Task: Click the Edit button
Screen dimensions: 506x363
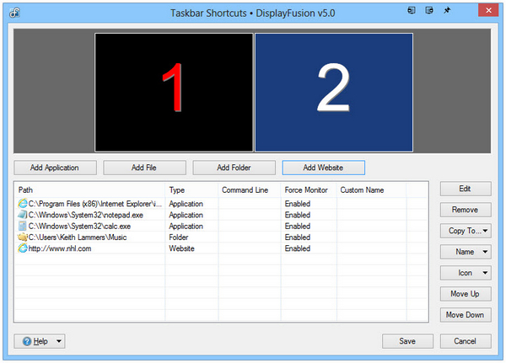Action: pos(466,189)
